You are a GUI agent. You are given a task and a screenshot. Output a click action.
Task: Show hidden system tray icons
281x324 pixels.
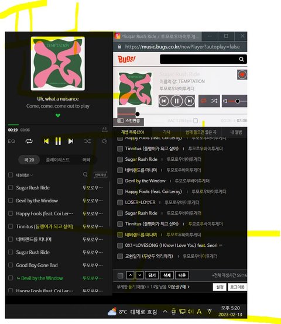[165, 311]
